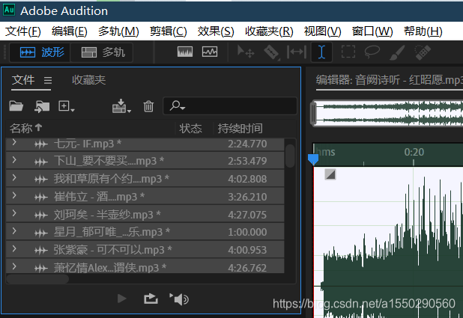The width and height of the screenshot is (463, 318).
Task: Click the Open File folder icon
Action: (16, 106)
